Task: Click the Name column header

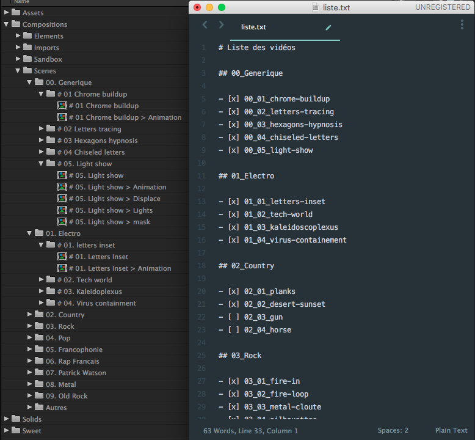Action: [21, 2]
